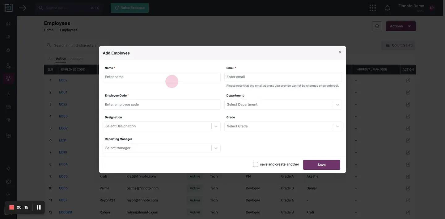This screenshot has width=445, height=219.
Task: Click rayon@finnoto.com email cell
Action: (x=142, y=200)
